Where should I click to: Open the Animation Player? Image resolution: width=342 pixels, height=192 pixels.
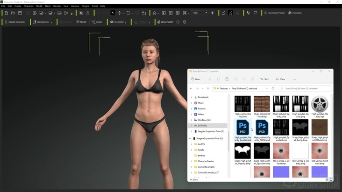click(x=274, y=13)
